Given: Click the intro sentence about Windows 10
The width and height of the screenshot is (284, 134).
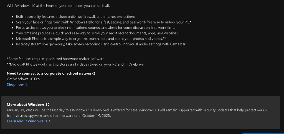Looking at the screenshot, I should click(58, 6).
